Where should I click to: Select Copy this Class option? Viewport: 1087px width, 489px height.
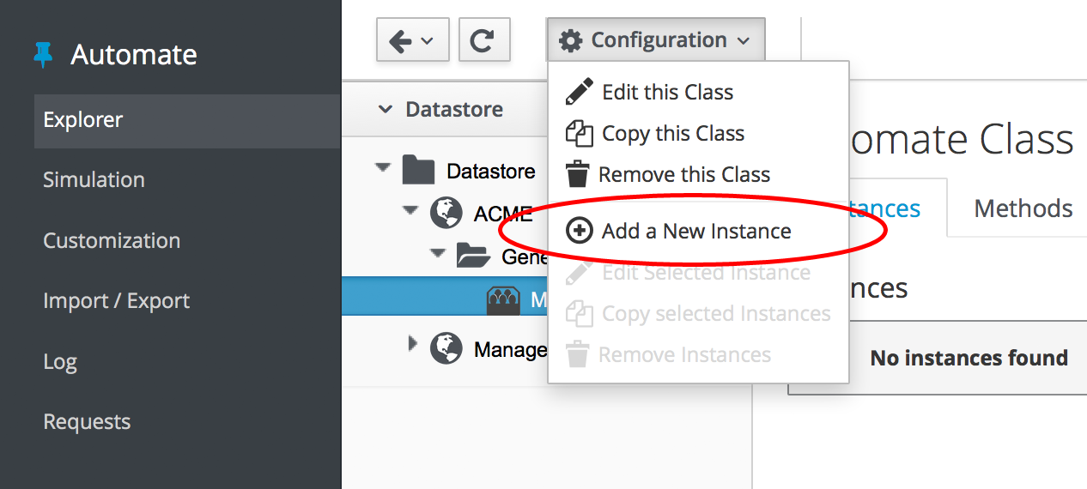[x=672, y=133]
